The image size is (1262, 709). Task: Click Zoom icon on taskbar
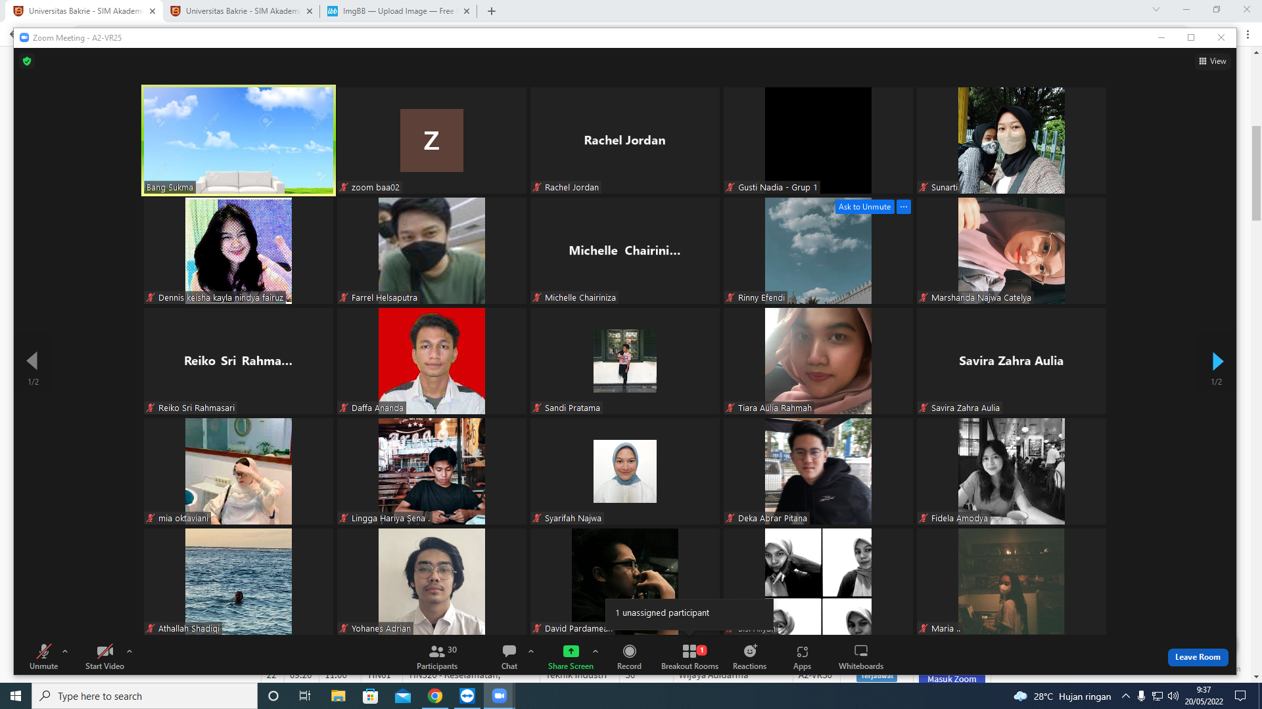[x=500, y=696]
